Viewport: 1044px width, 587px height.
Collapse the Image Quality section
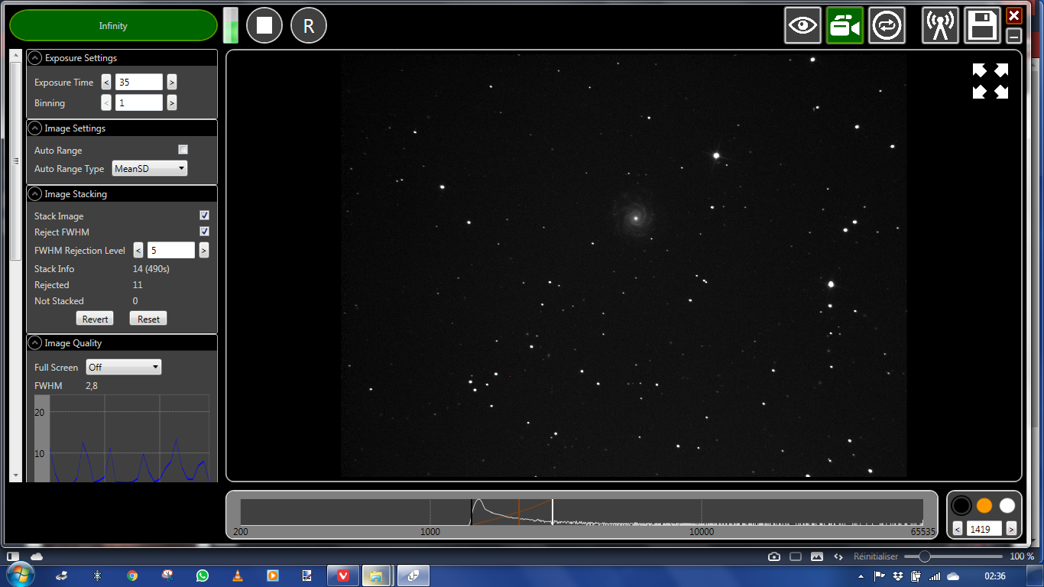34,343
